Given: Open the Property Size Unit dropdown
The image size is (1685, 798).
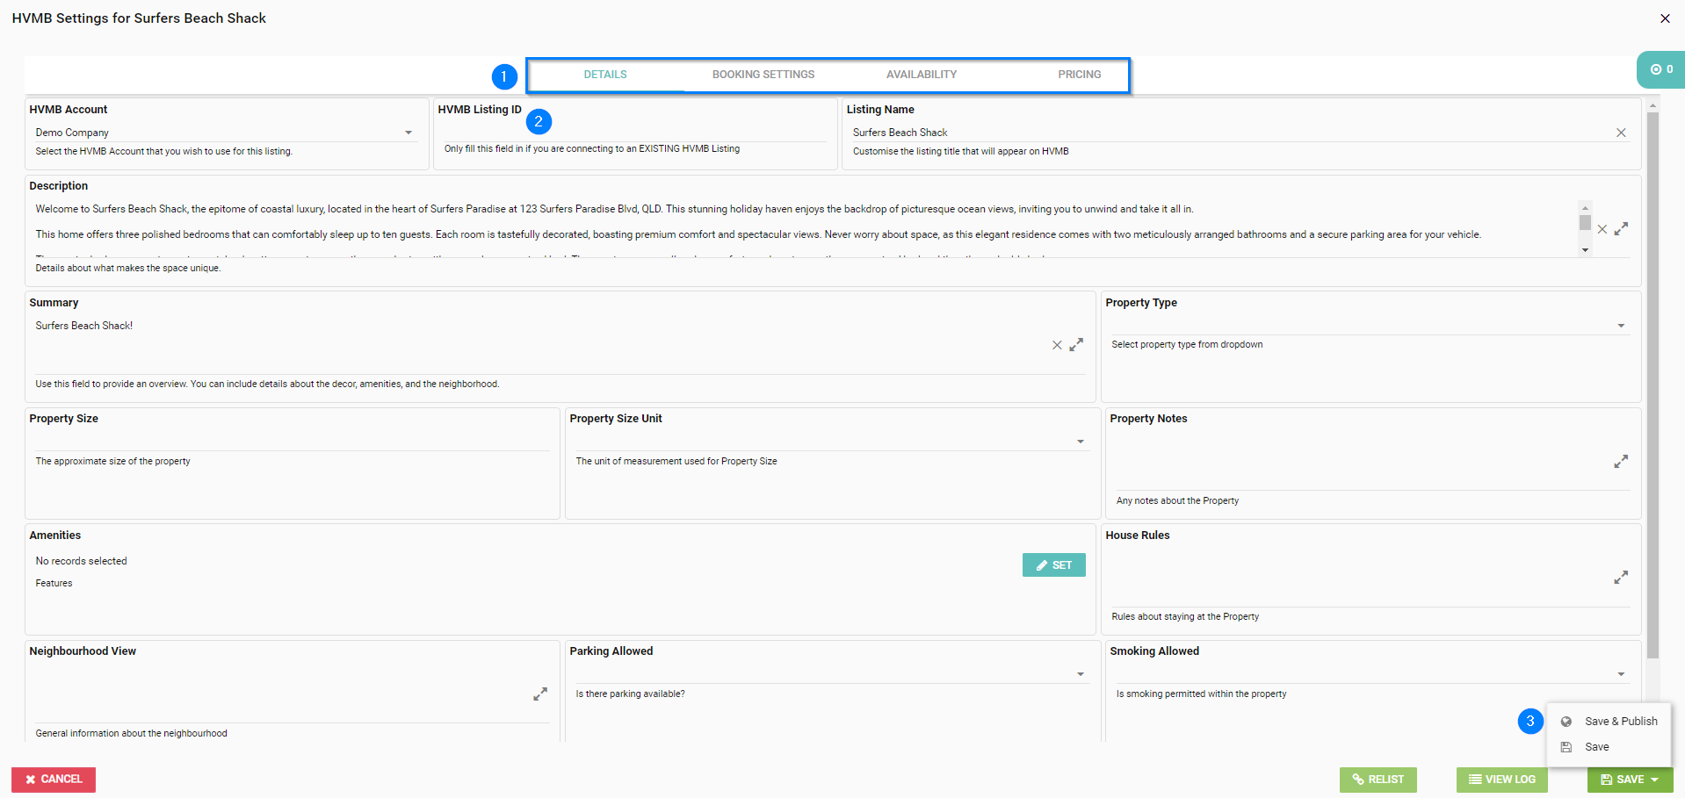Looking at the screenshot, I should pyautogui.click(x=1081, y=442).
